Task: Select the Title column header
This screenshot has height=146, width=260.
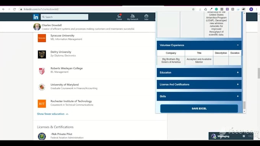Action: pos(199,53)
